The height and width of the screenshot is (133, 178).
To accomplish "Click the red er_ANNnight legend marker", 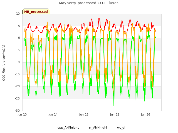I will [x=85, y=128].
